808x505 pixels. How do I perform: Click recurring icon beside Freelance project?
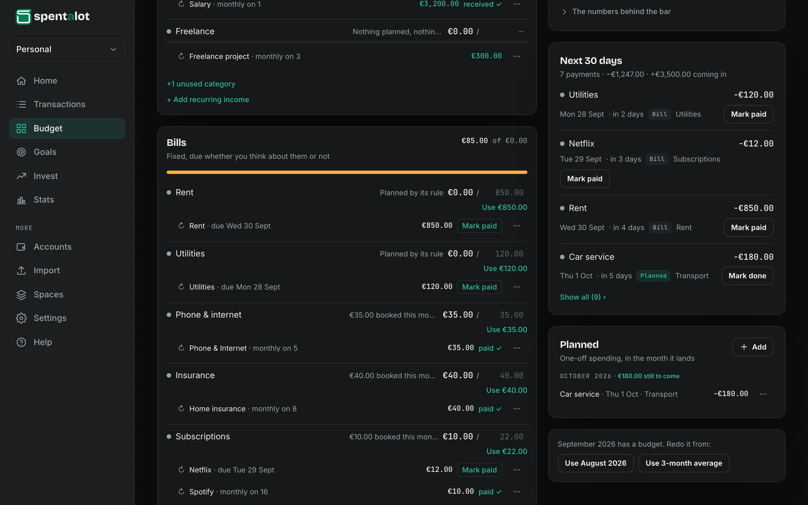coord(181,56)
